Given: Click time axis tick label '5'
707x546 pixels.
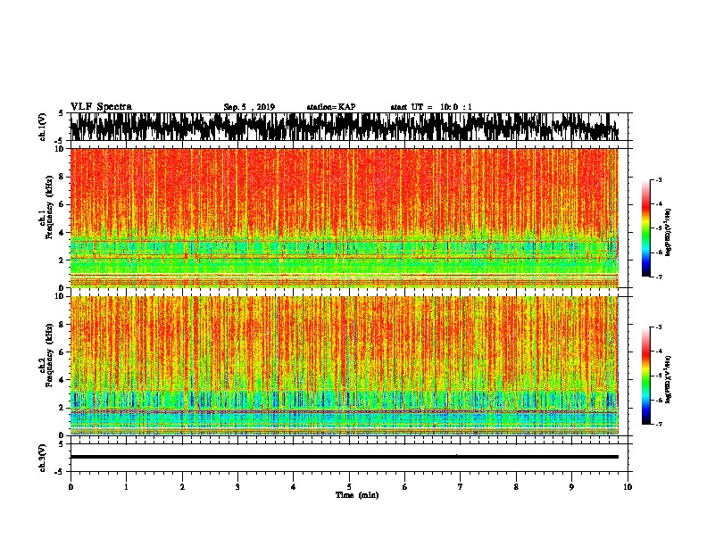Looking at the screenshot, I should pyautogui.click(x=349, y=487).
